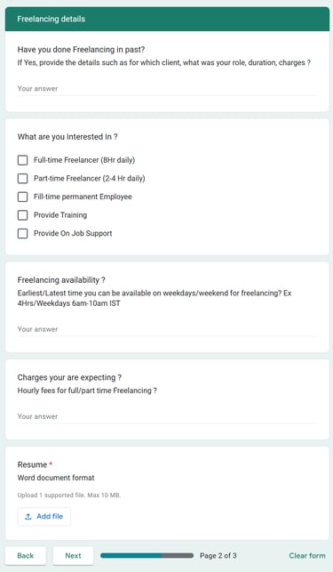Focus the Freelancing availability answer field

coord(168,329)
